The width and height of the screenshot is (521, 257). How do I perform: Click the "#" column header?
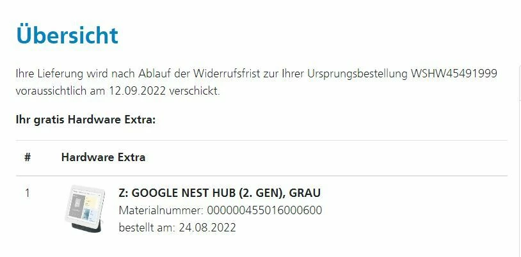point(28,157)
